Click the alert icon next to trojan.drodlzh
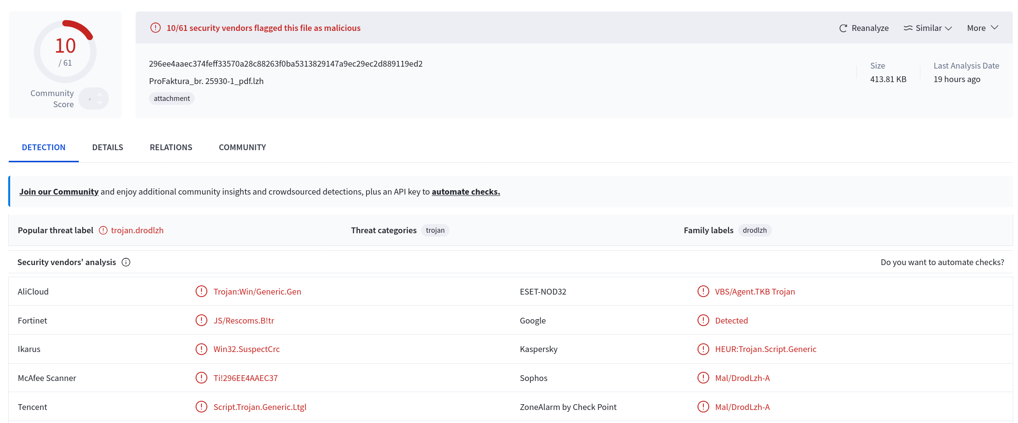 (x=103, y=230)
